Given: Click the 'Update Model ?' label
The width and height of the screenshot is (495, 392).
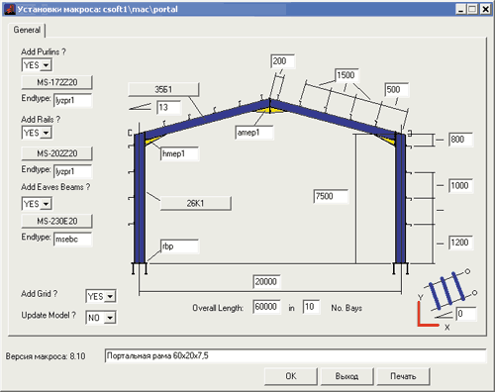Looking at the screenshot, I should [49, 315].
